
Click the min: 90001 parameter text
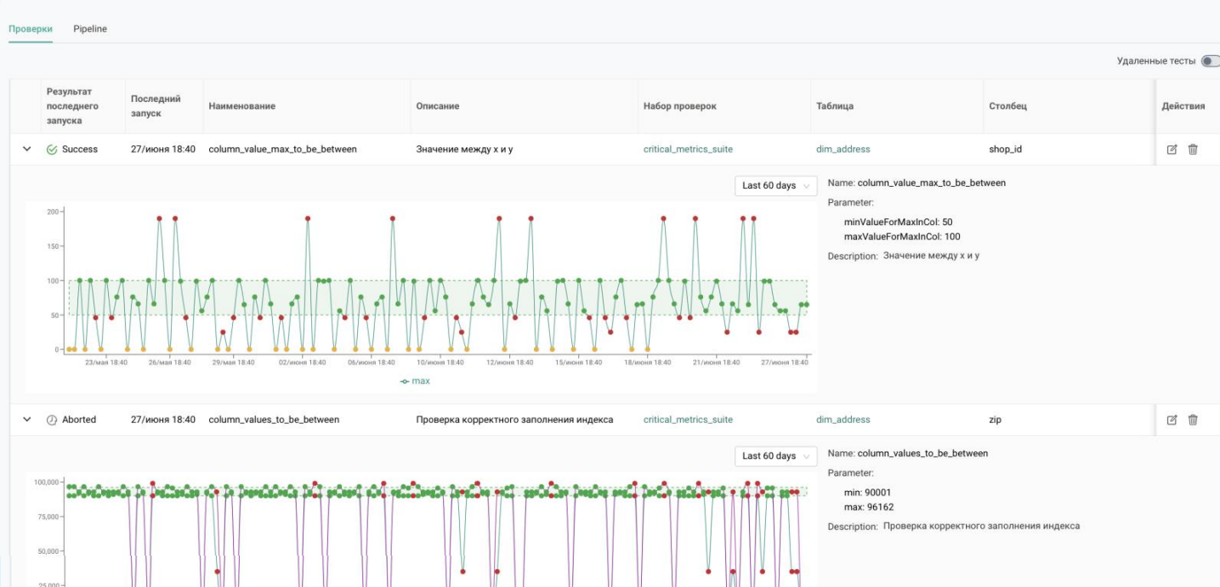867,493
